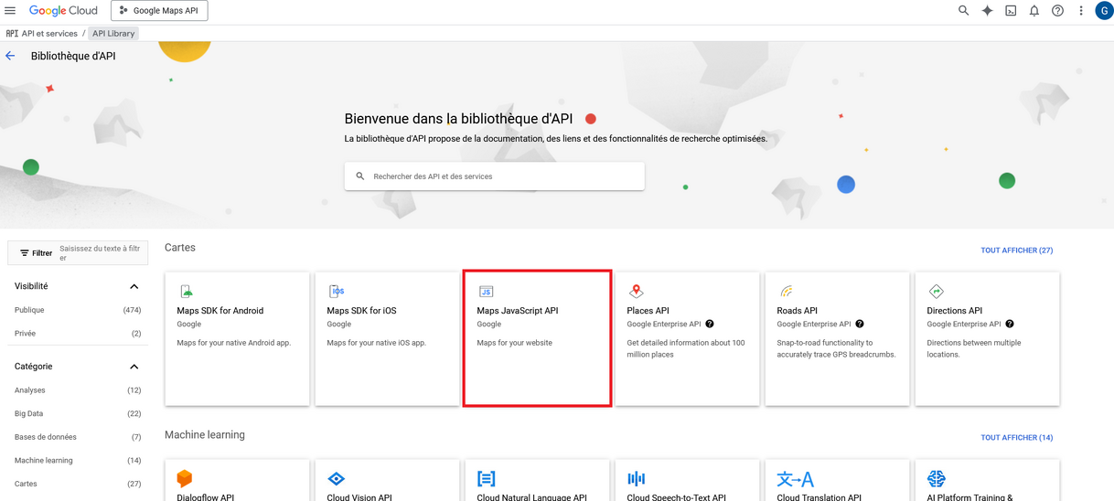Click the Cloud Translation API icon
1114x501 pixels.
pos(795,478)
